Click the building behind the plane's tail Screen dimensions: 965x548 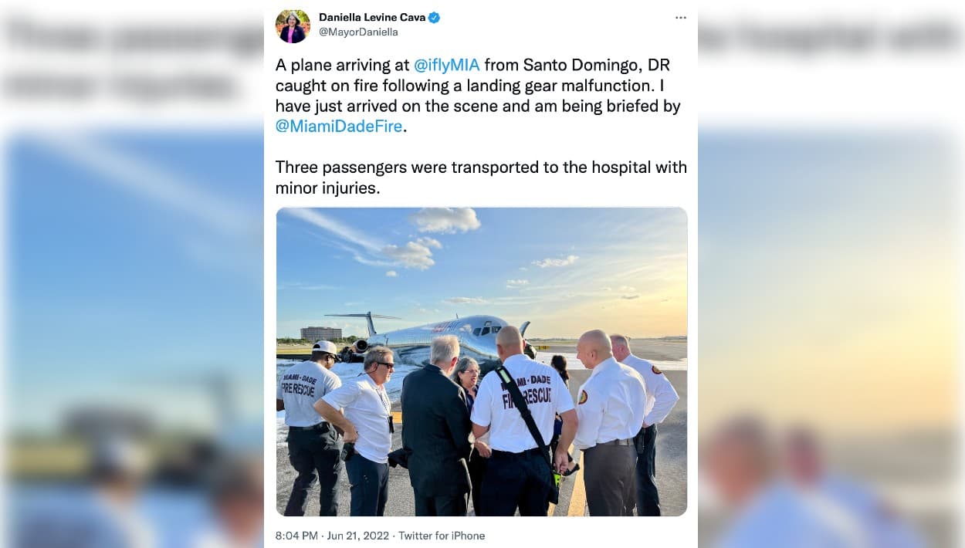point(321,333)
